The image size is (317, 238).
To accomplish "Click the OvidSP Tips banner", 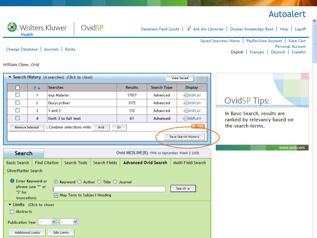I will (x=262, y=112).
